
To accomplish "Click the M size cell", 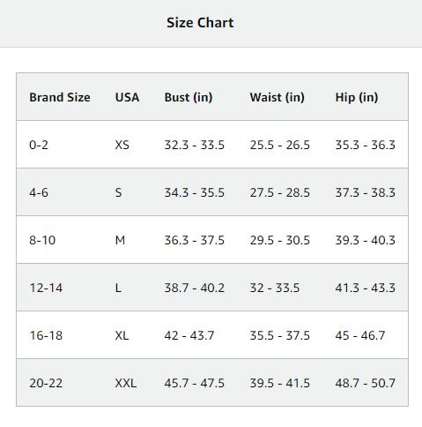I will [120, 240].
